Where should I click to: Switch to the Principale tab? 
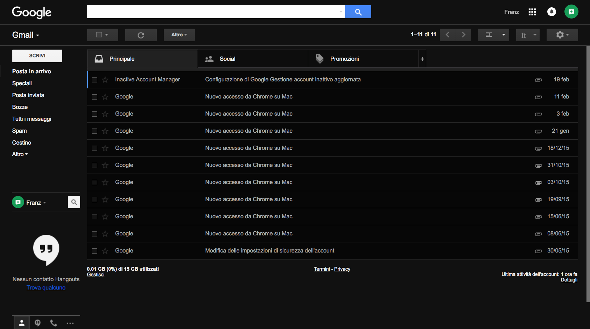tap(142, 59)
